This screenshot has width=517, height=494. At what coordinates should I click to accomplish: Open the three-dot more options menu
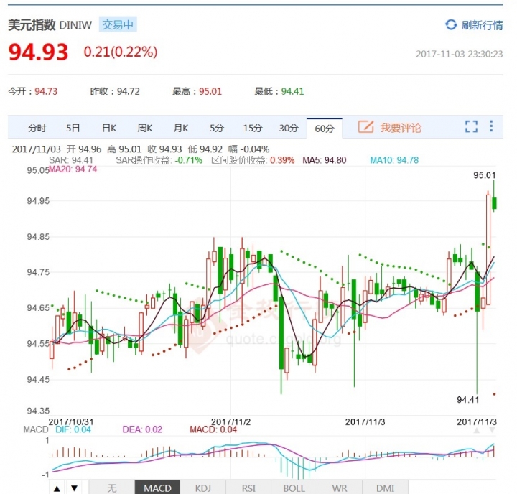pos(491,127)
